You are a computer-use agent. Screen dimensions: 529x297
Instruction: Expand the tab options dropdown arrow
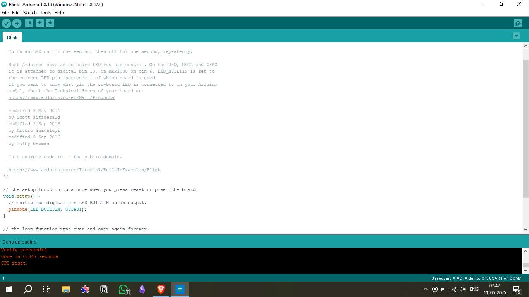pos(516,36)
